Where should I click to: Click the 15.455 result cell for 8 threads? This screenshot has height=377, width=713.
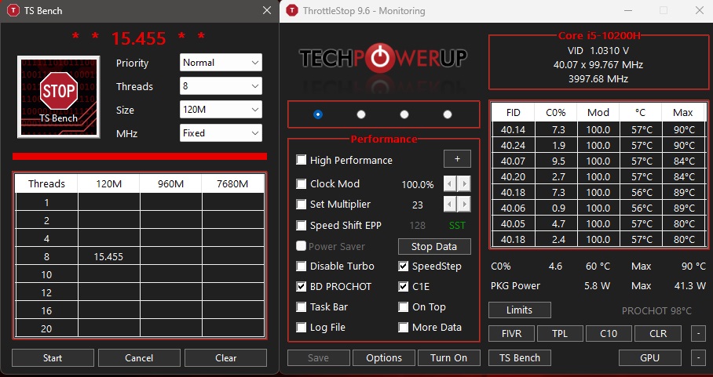point(108,257)
